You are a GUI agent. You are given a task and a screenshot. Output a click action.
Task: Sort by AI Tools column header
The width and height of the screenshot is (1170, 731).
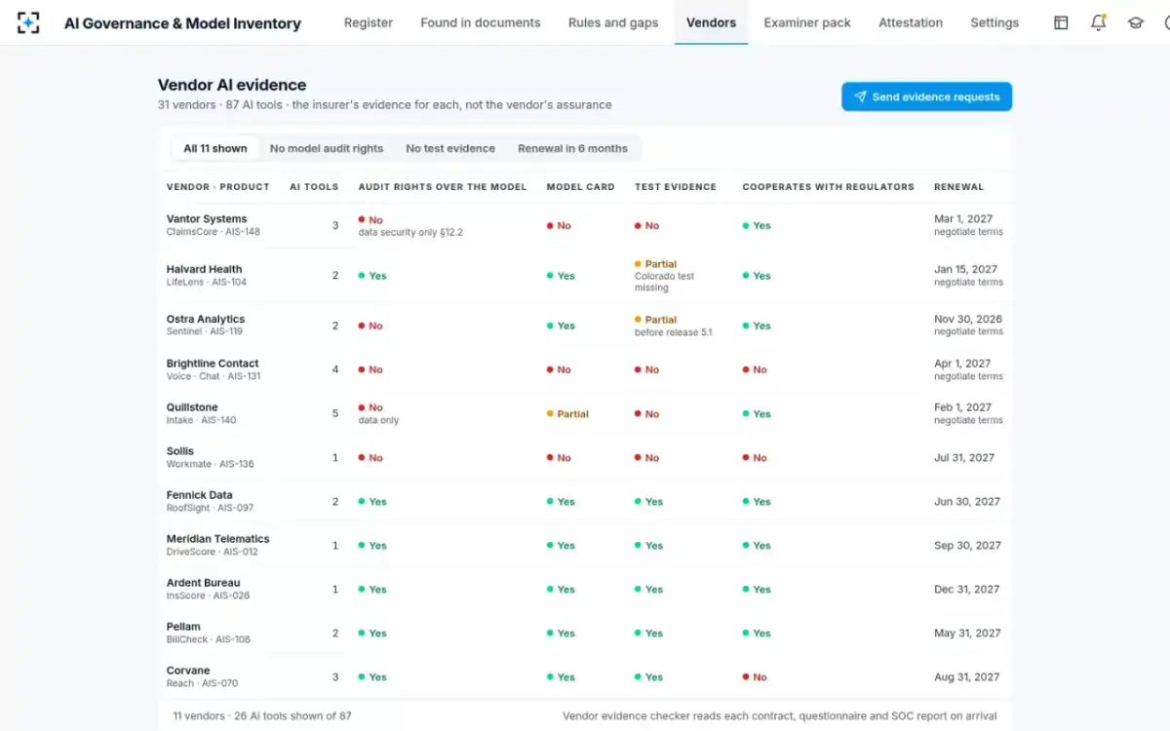point(314,187)
